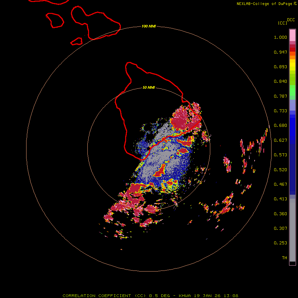Click the NEXLAB-College of DuPage label
Screen dimensions: 298x298
(264, 4)
